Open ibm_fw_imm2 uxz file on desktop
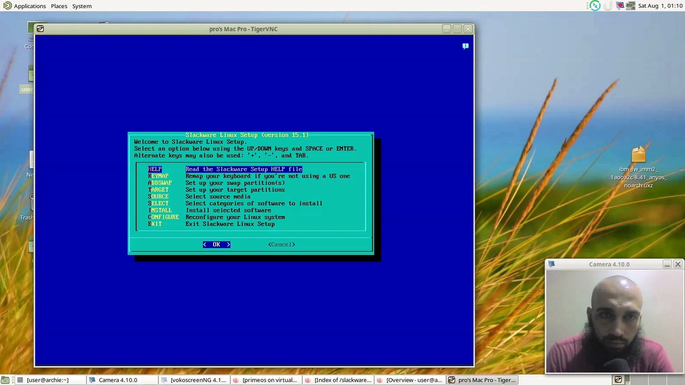The image size is (685, 385). pyautogui.click(x=638, y=168)
